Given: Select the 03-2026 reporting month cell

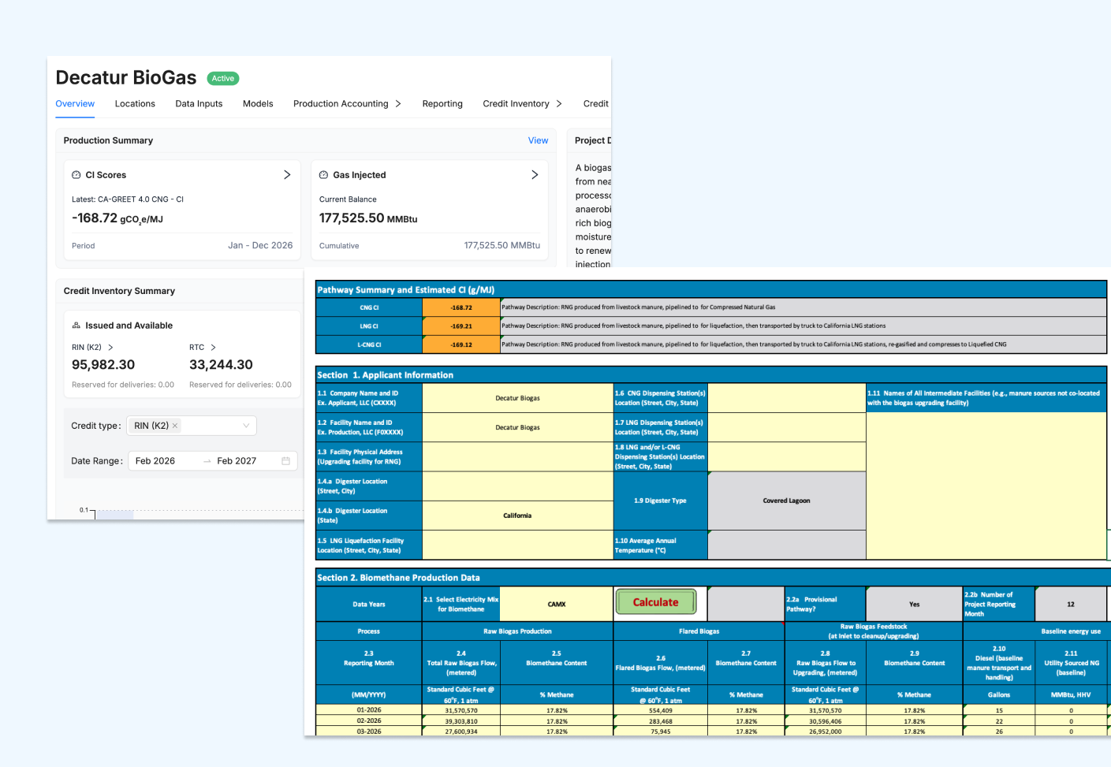Looking at the screenshot, I should [x=369, y=732].
